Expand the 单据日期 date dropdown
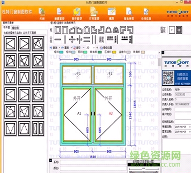The image size is (191, 173). tap(190, 127)
